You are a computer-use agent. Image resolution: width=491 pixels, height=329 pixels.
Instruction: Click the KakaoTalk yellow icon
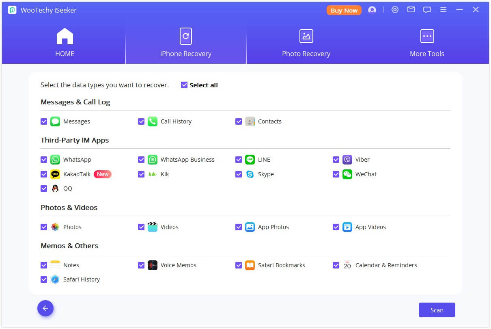[55, 174]
